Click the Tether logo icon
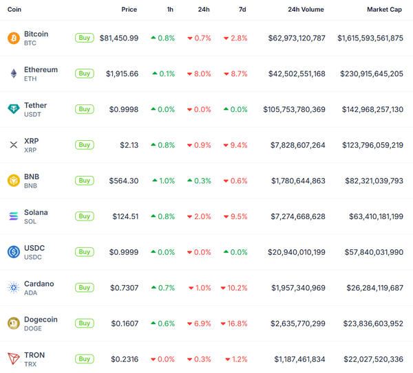The image size is (413, 373). coord(13,109)
